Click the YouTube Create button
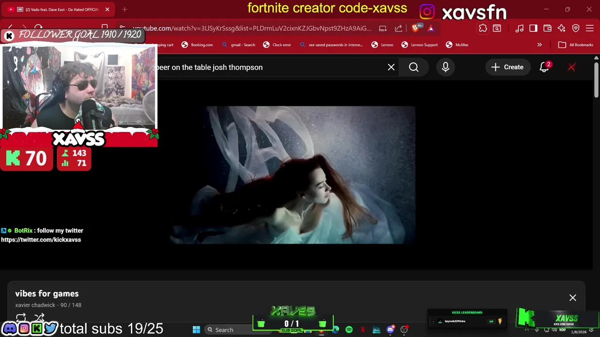Screen dimensions: 600x337 click(x=507, y=67)
